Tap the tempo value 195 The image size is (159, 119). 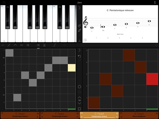tap(79, 100)
